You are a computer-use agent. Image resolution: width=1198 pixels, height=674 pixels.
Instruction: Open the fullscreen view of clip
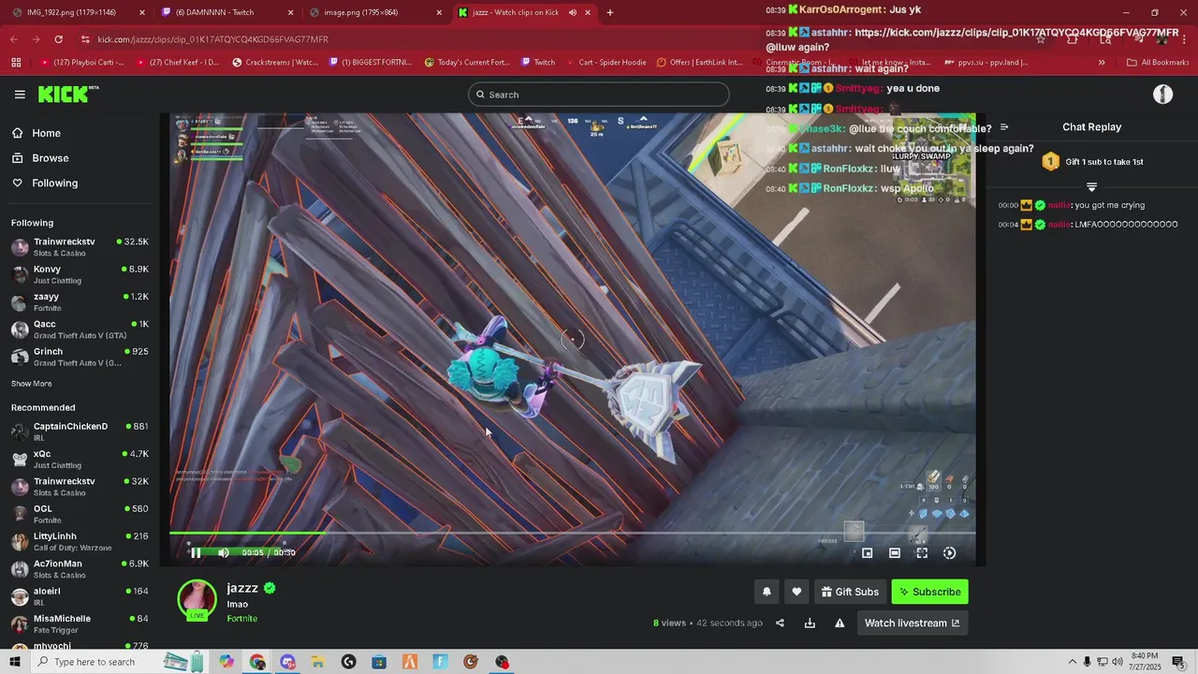coord(922,553)
